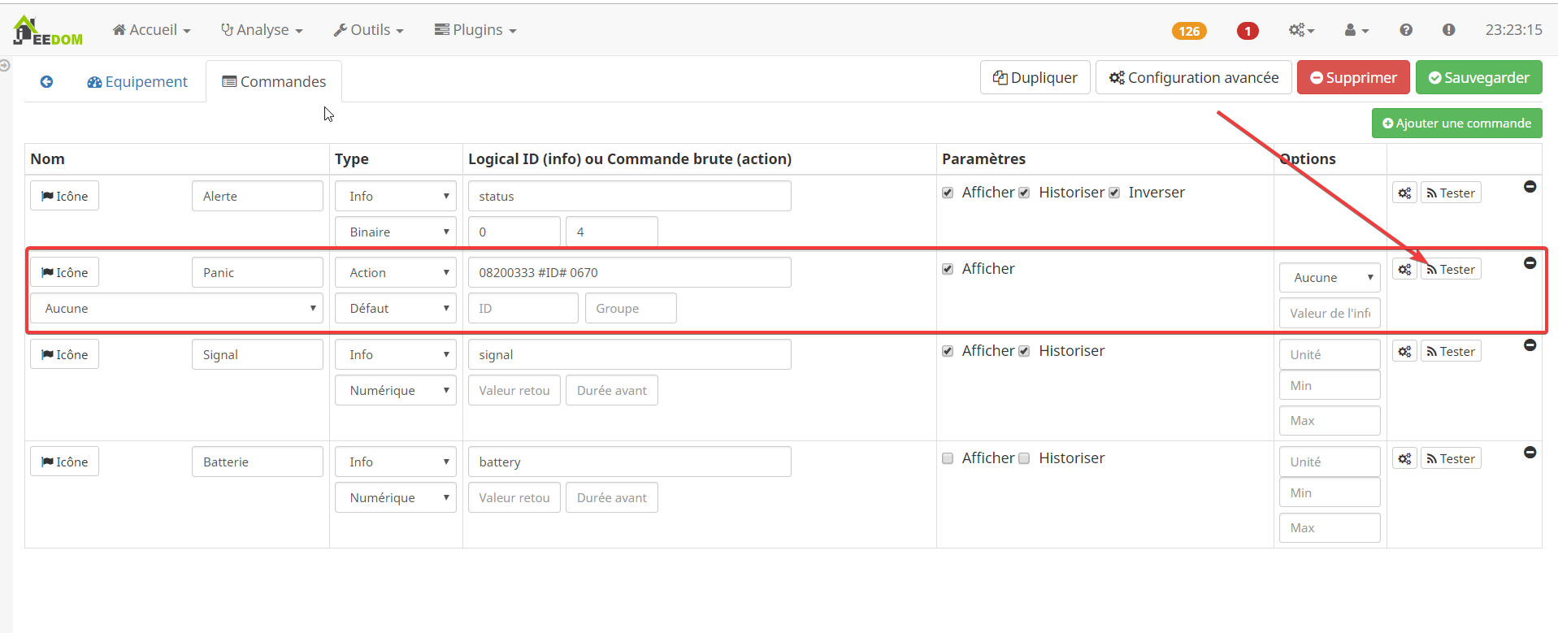The width and height of the screenshot is (1558, 633).
Task: Open the Info type dropdown for Alerte
Action: click(396, 196)
